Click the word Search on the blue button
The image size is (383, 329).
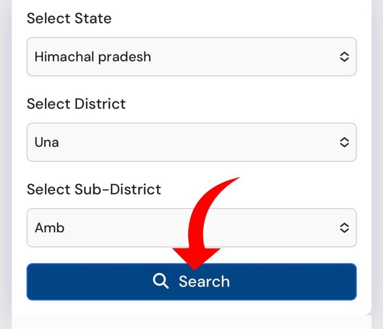204,281
